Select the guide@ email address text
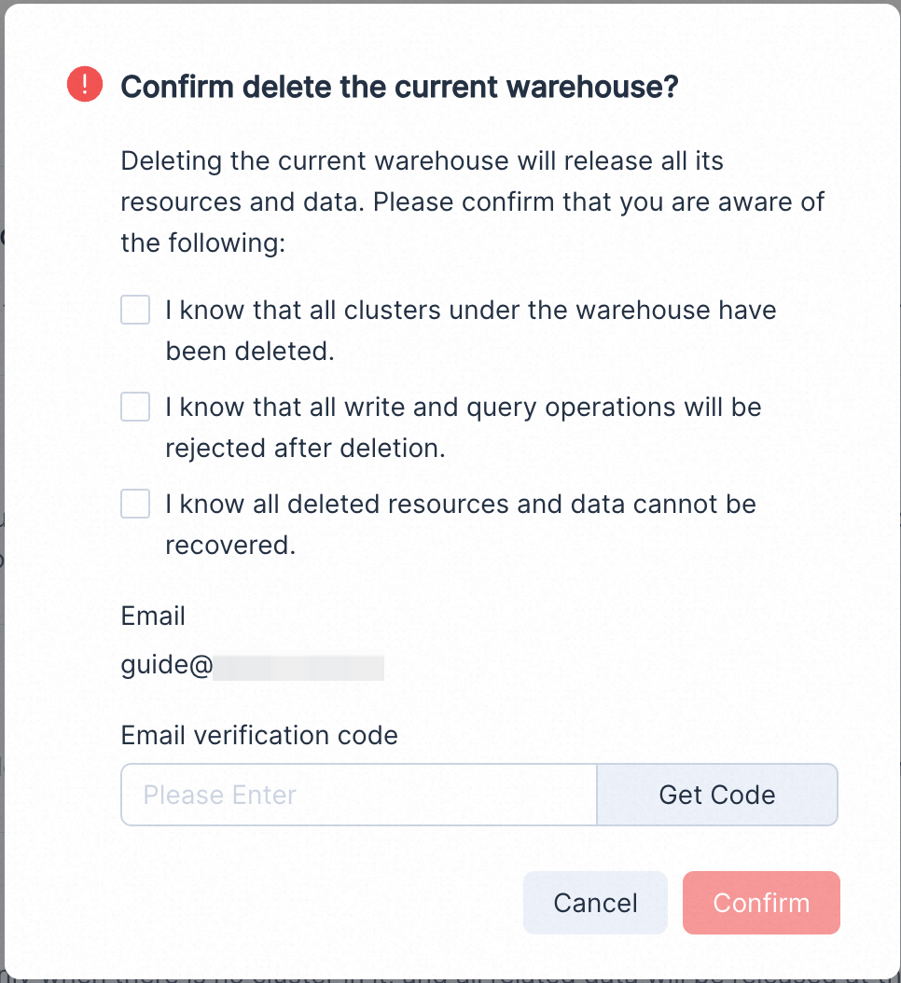This screenshot has width=901, height=983. coord(168,667)
